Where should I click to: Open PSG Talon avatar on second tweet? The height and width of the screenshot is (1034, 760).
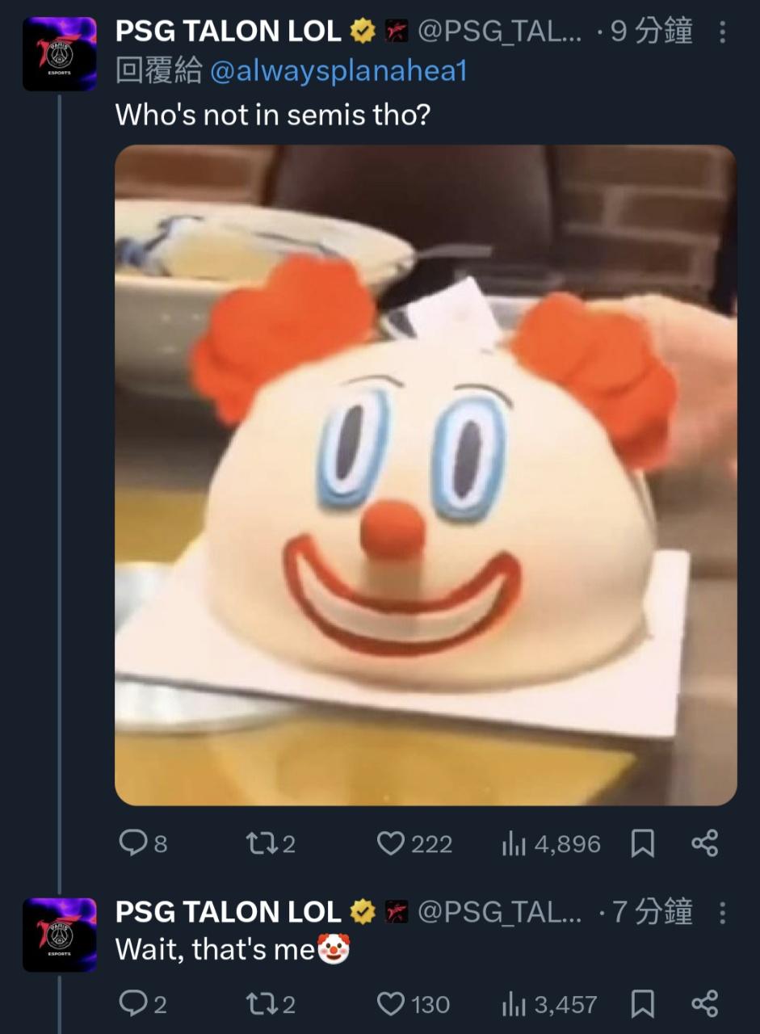point(60,934)
